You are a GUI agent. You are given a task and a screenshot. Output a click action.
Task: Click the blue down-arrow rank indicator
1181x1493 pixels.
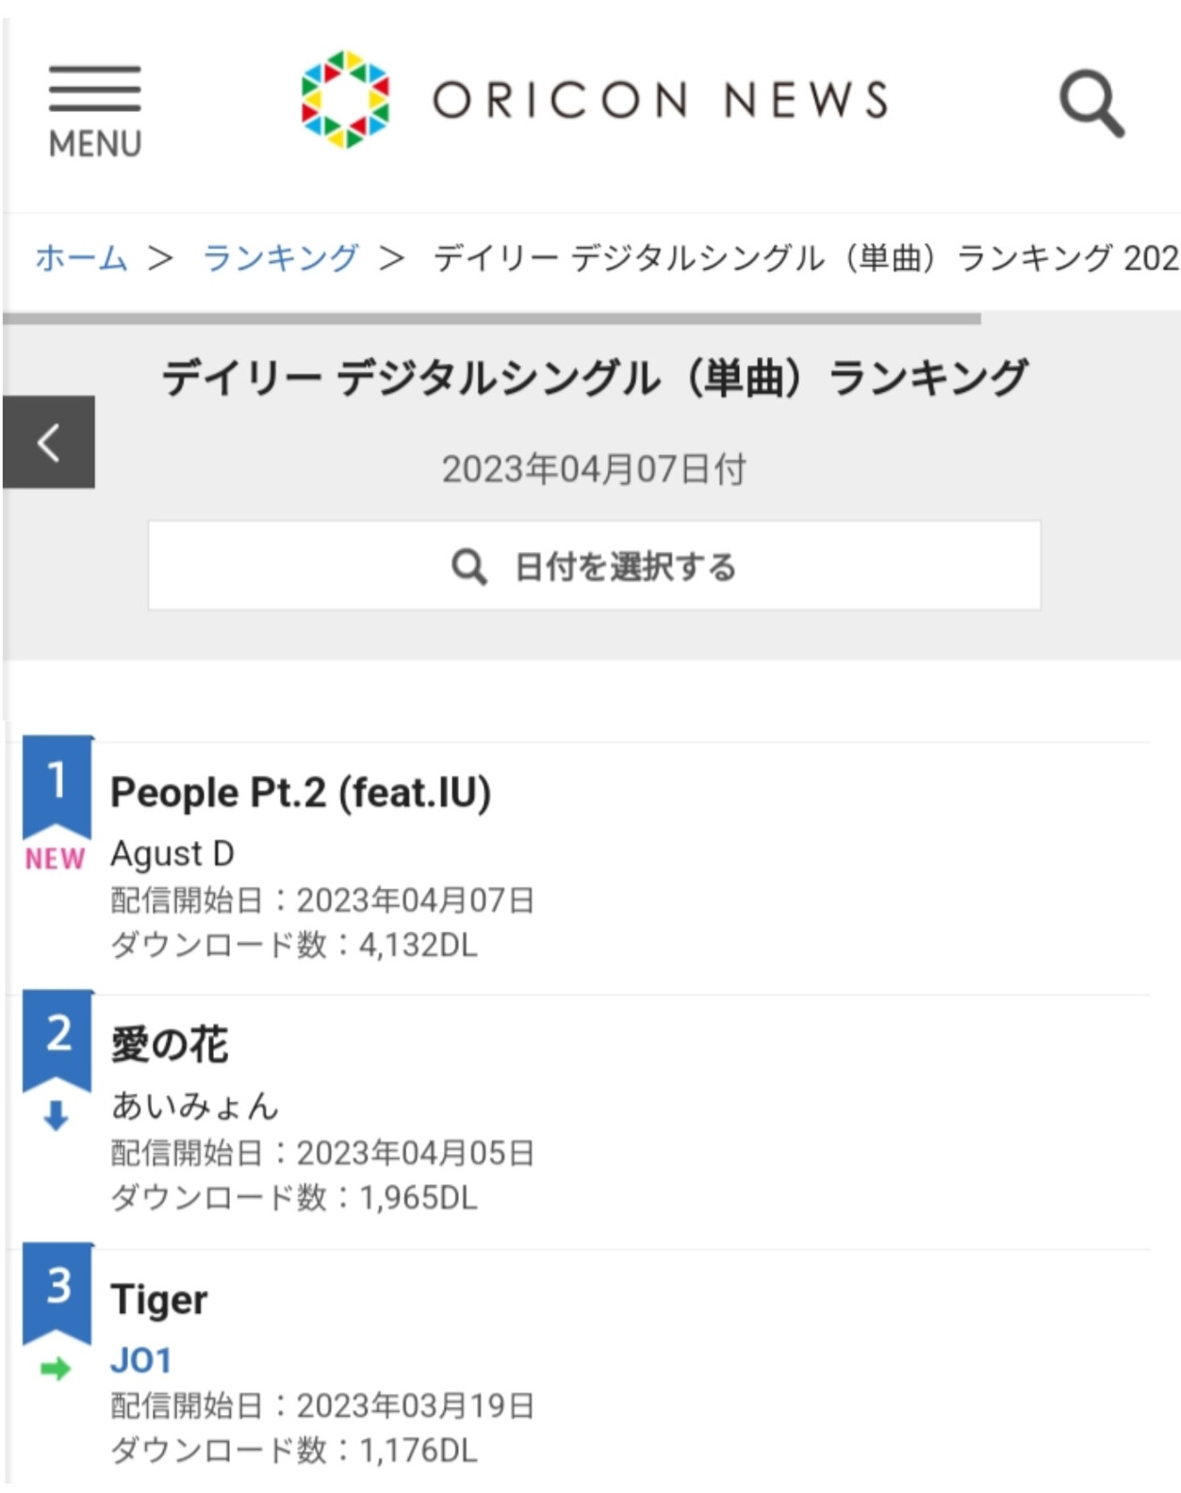(x=57, y=1115)
